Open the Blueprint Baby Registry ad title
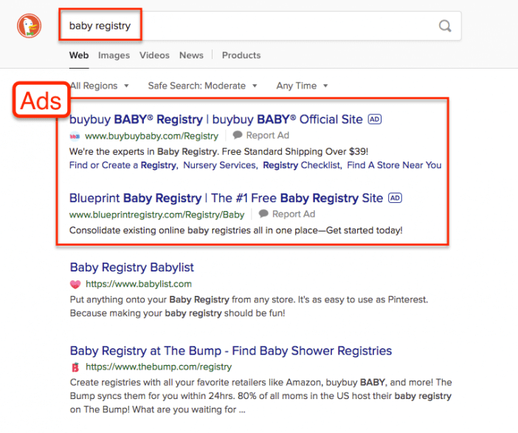This screenshot has width=518, height=433. (227, 198)
